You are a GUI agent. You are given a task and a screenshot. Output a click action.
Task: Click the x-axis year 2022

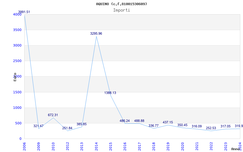click(x=211, y=147)
